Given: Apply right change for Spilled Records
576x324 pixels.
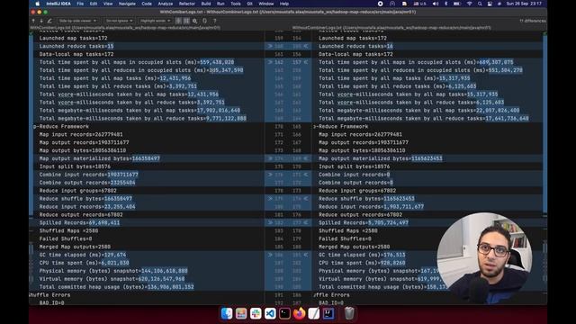Looking at the screenshot, I should click(306, 222).
